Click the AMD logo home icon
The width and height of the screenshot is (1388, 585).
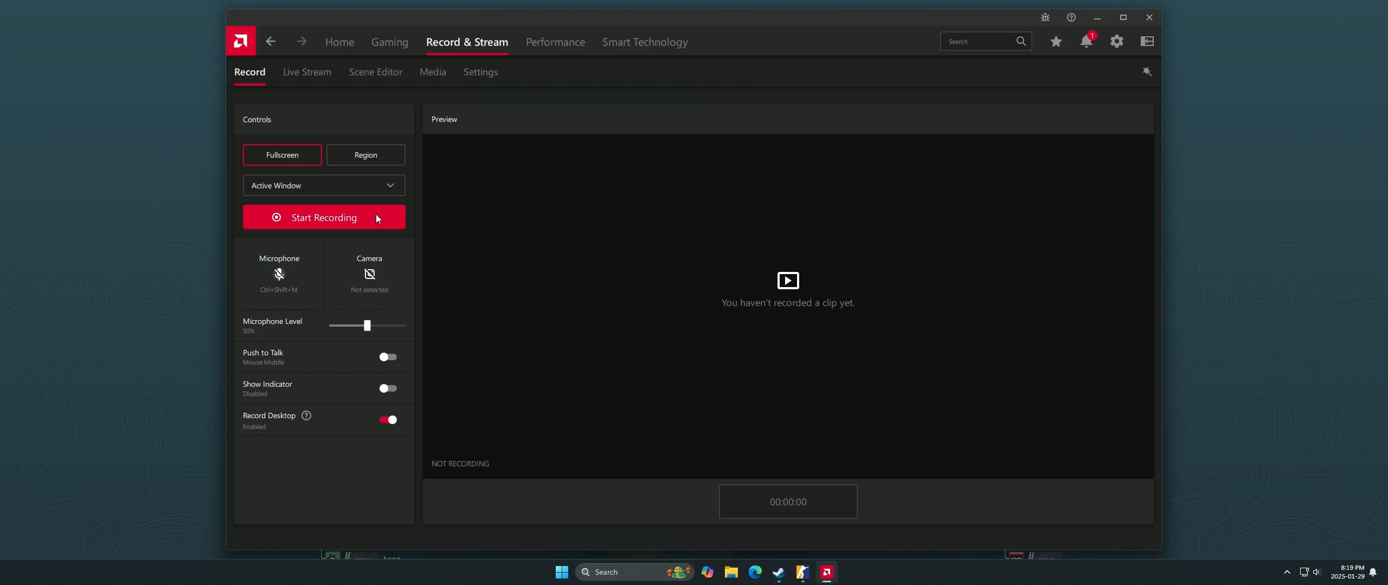click(x=241, y=41)
